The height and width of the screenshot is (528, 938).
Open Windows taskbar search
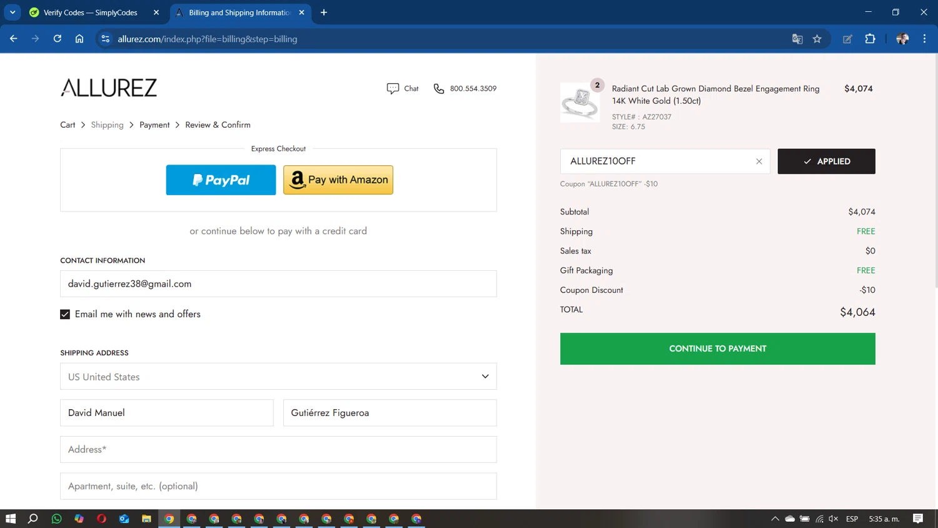pos(33,519)
